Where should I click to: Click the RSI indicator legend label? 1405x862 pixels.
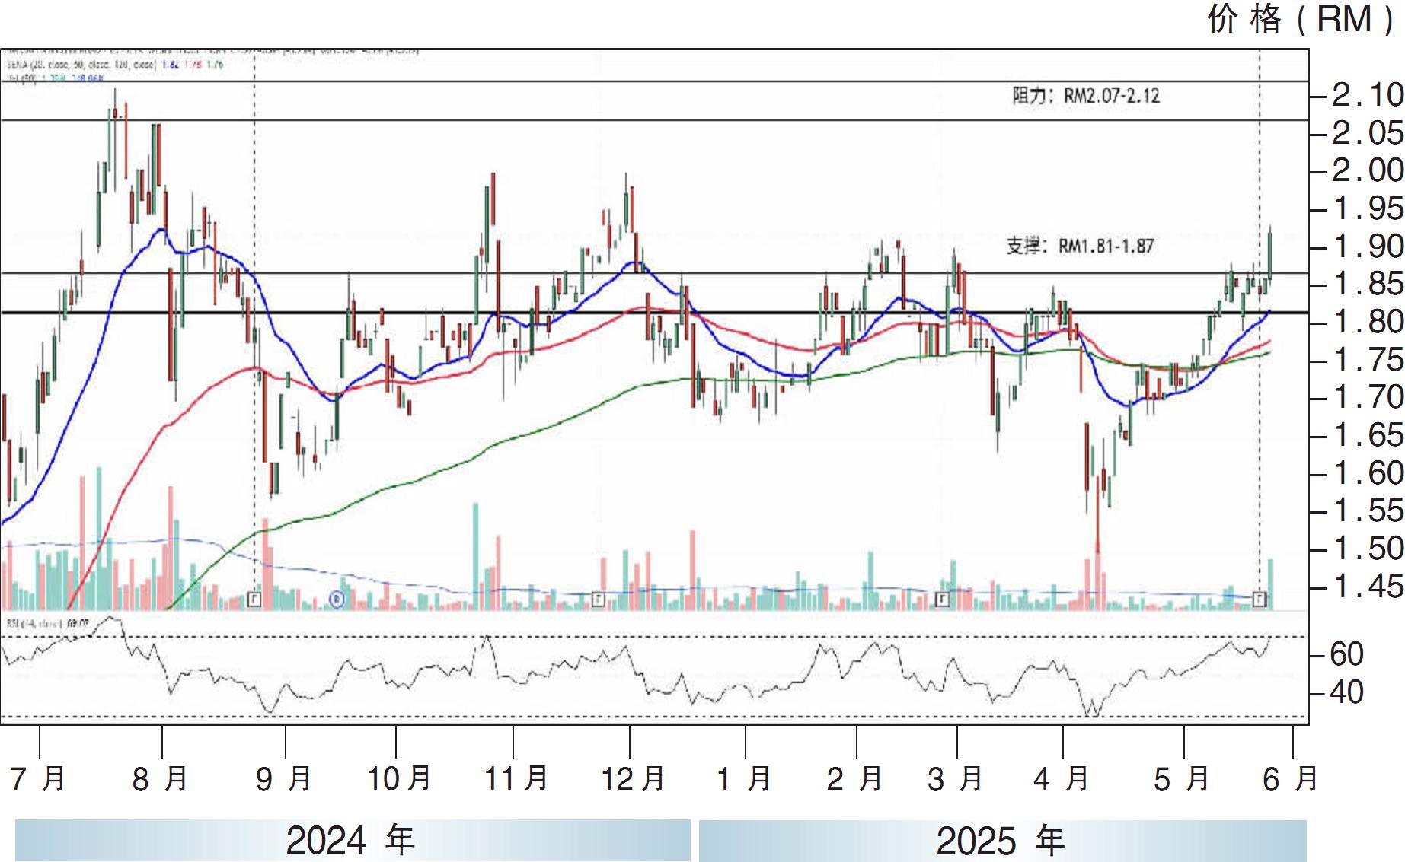pyautogui.click(x=47, y=623)
